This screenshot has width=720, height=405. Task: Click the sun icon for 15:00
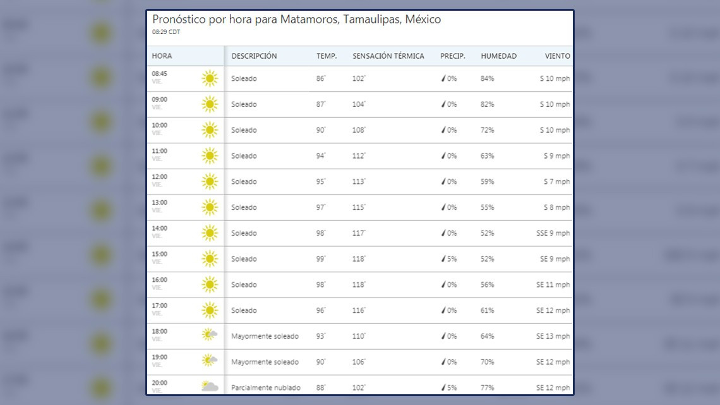point(209,259)
